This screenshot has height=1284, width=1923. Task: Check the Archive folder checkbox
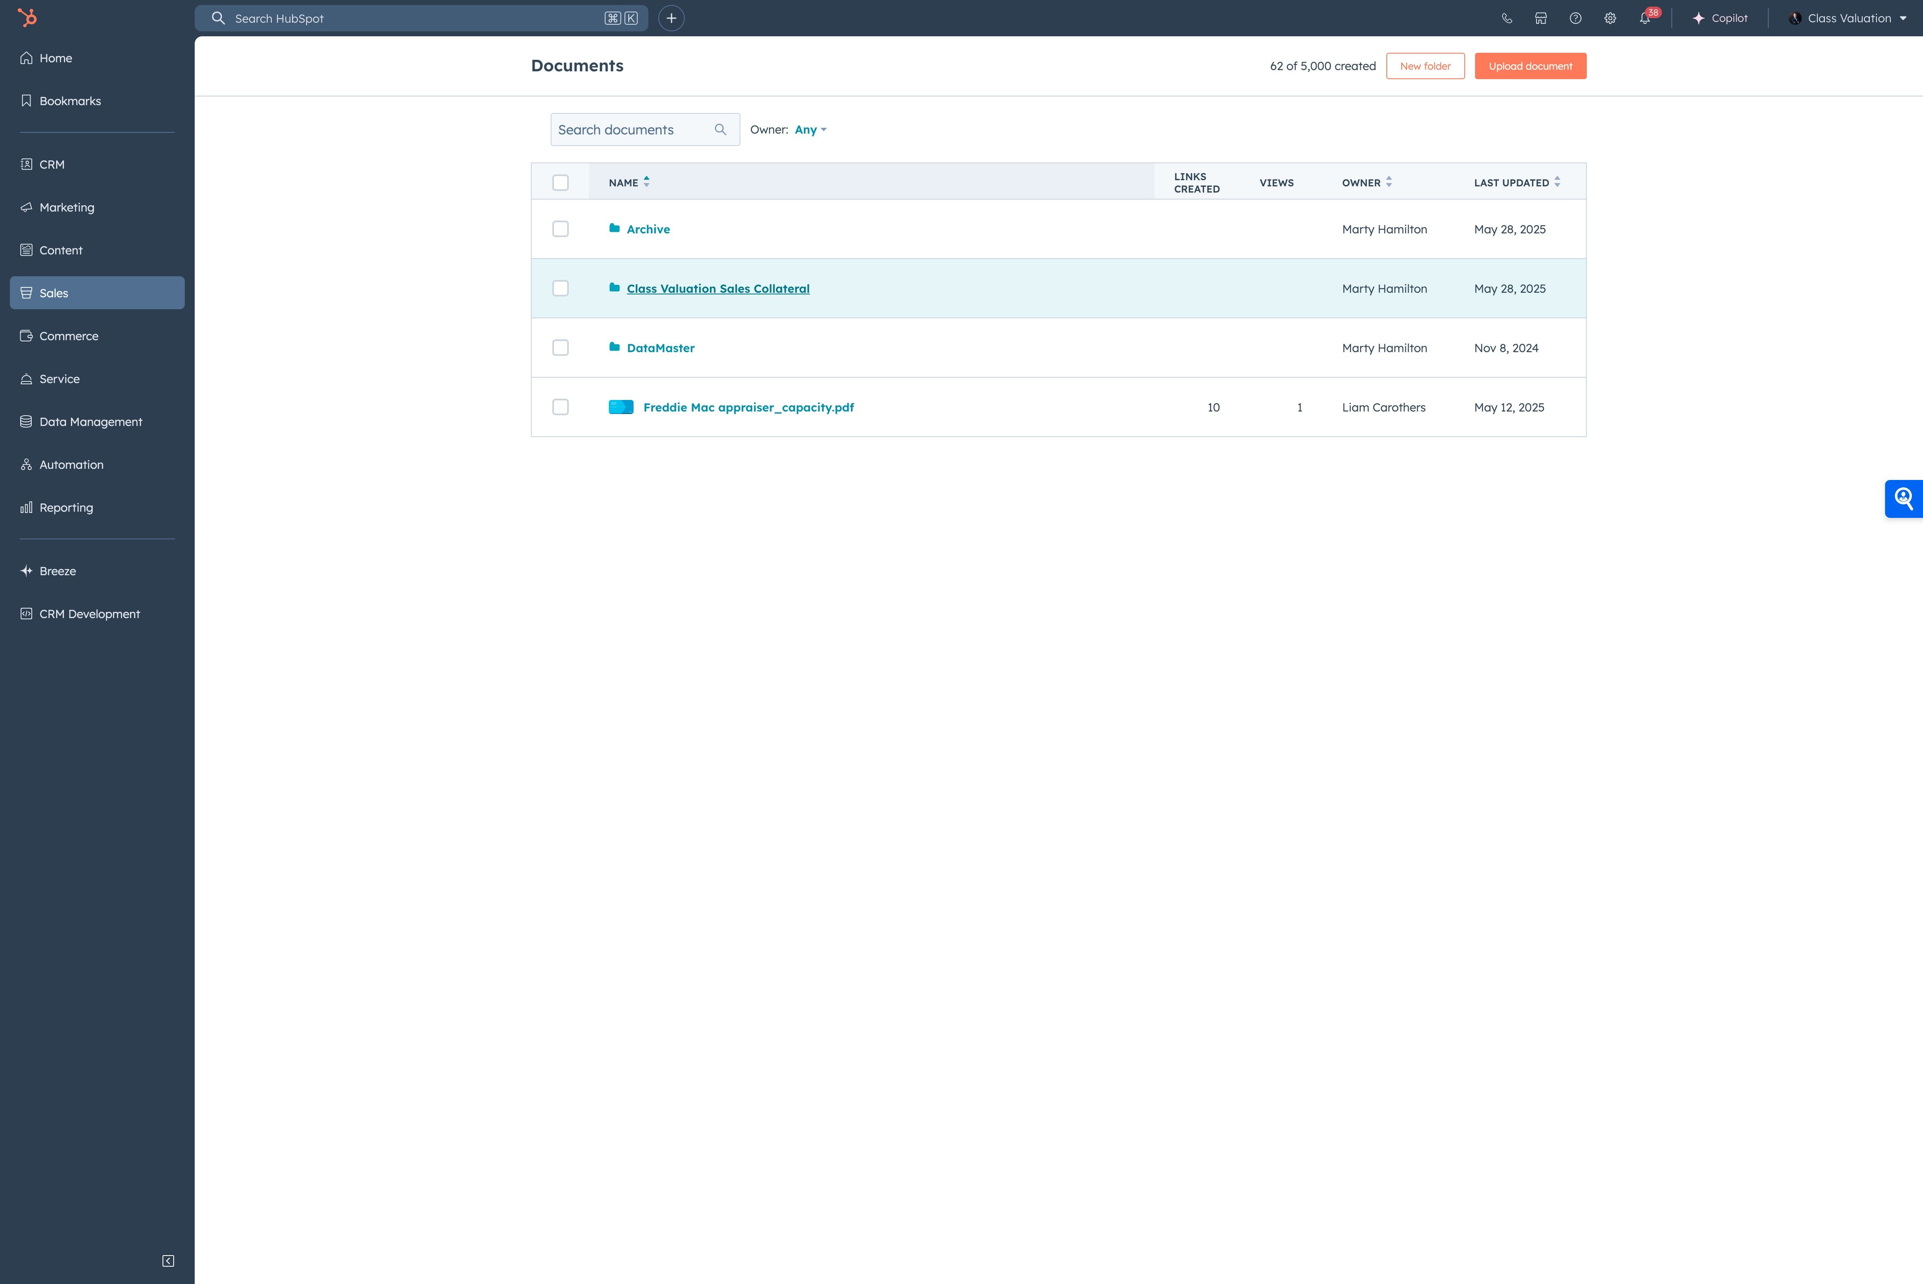pos(560,229)
